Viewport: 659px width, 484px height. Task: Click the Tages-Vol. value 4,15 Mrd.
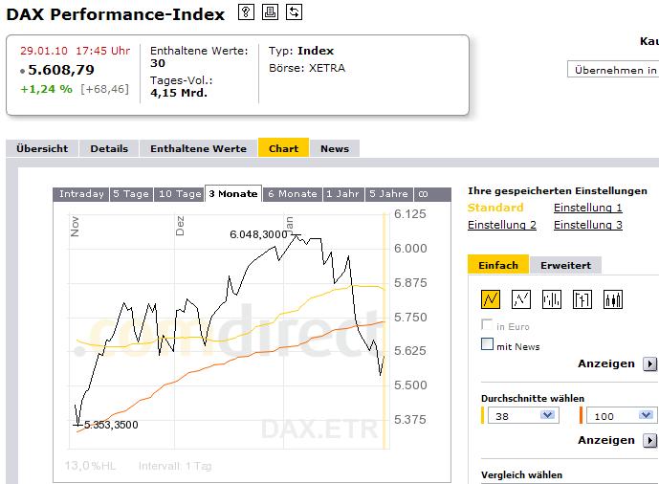(x=179, y=93)
